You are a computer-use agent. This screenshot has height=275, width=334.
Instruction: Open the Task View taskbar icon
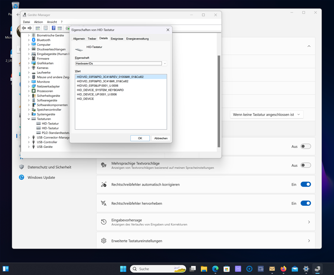(193, 269)
